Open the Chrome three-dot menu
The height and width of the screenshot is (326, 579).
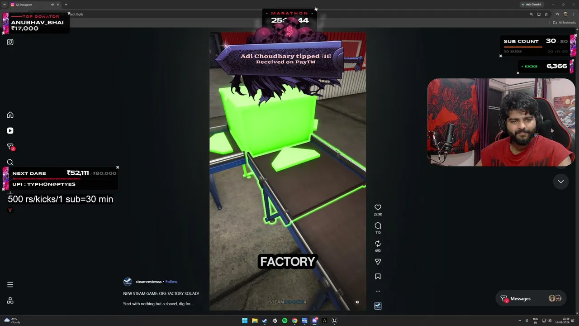[x=574, y=14]
